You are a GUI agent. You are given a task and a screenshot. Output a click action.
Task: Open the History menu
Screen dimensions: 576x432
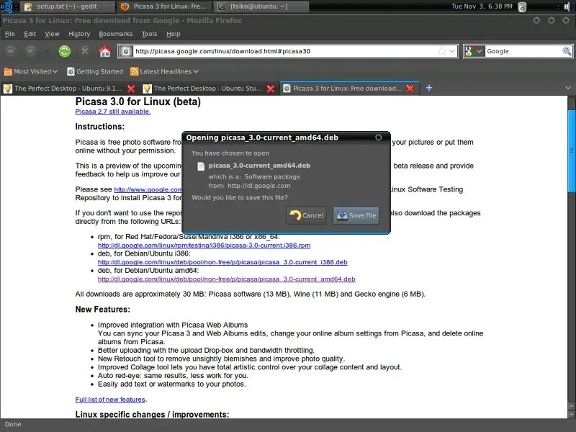tap(79, 34)
